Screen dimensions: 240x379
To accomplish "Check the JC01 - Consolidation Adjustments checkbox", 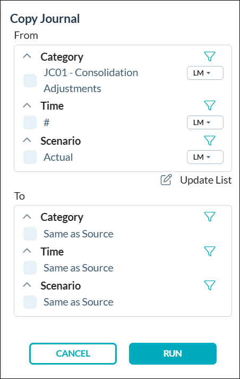I will pos(30,80).
